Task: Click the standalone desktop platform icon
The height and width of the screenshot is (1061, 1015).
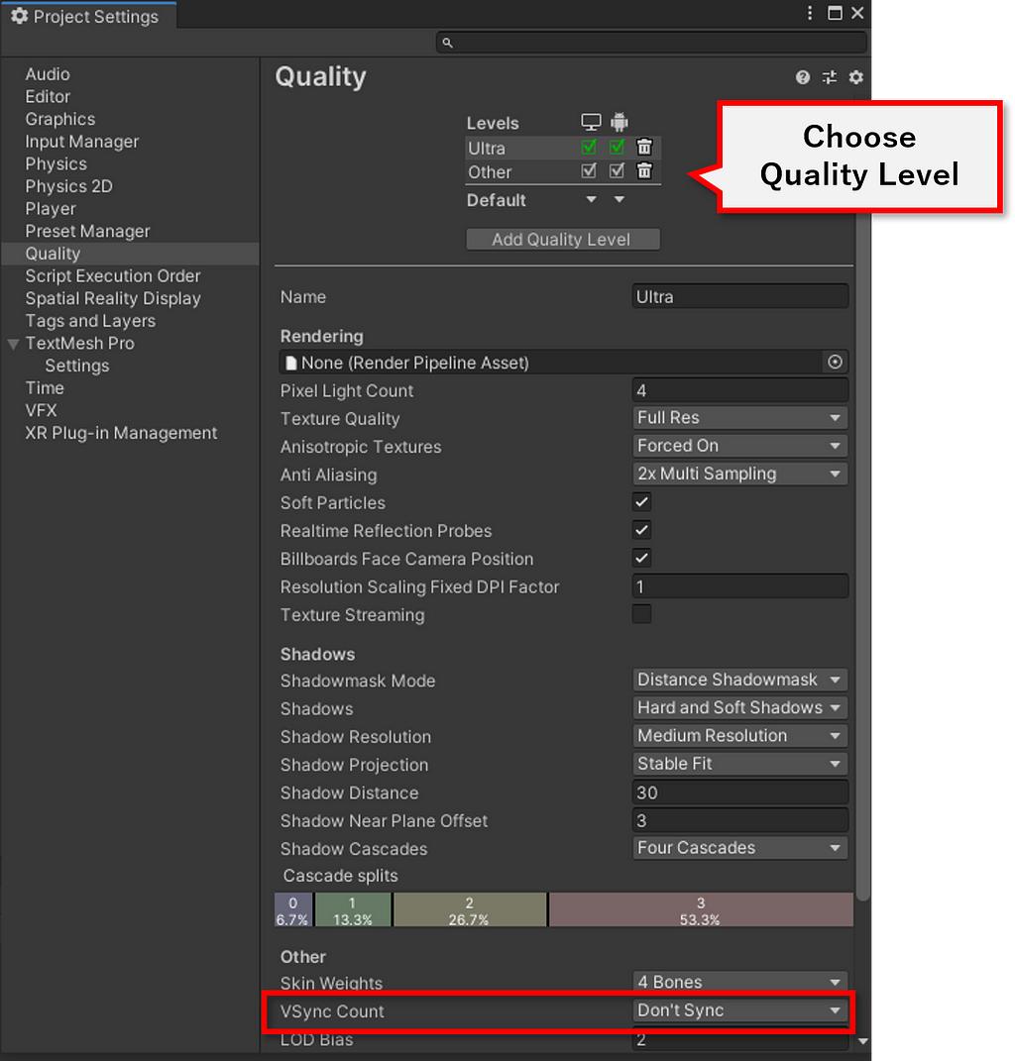Action: (x=591, y=122)
